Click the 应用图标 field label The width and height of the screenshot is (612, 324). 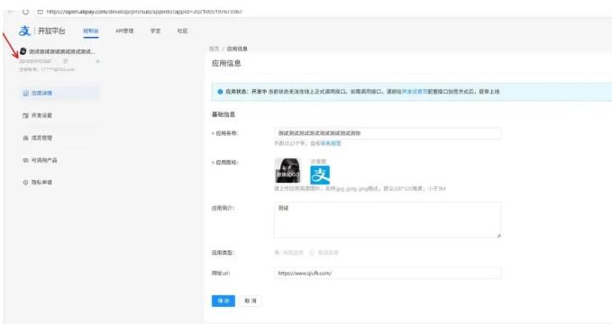(224, 163)
